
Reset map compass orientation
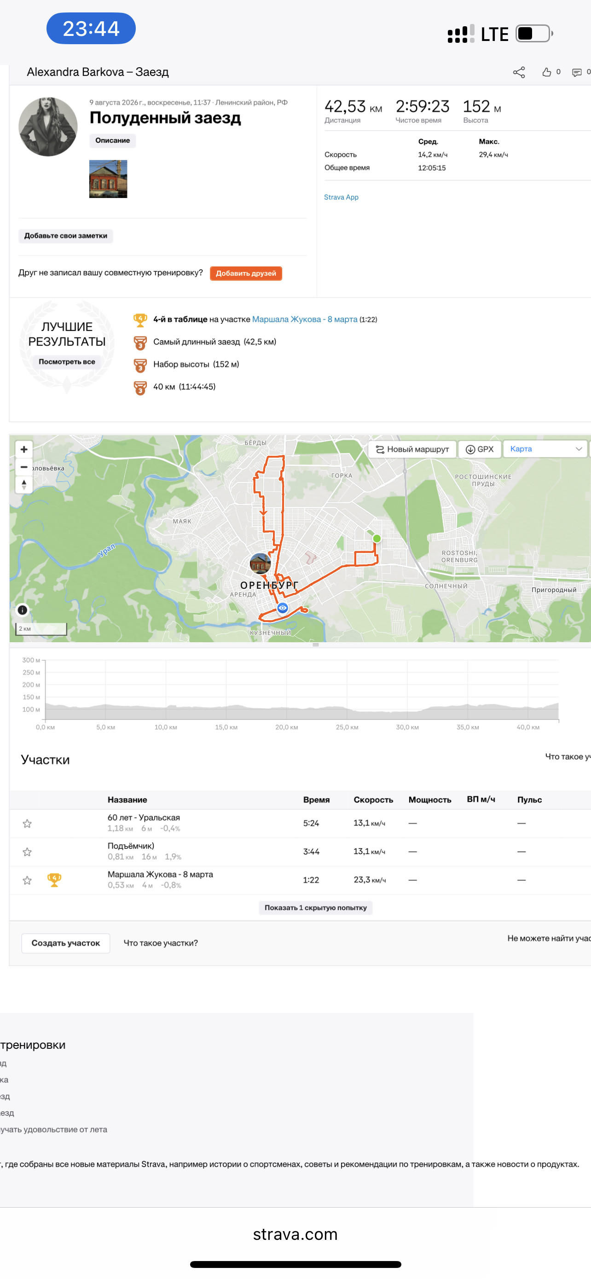24,485
